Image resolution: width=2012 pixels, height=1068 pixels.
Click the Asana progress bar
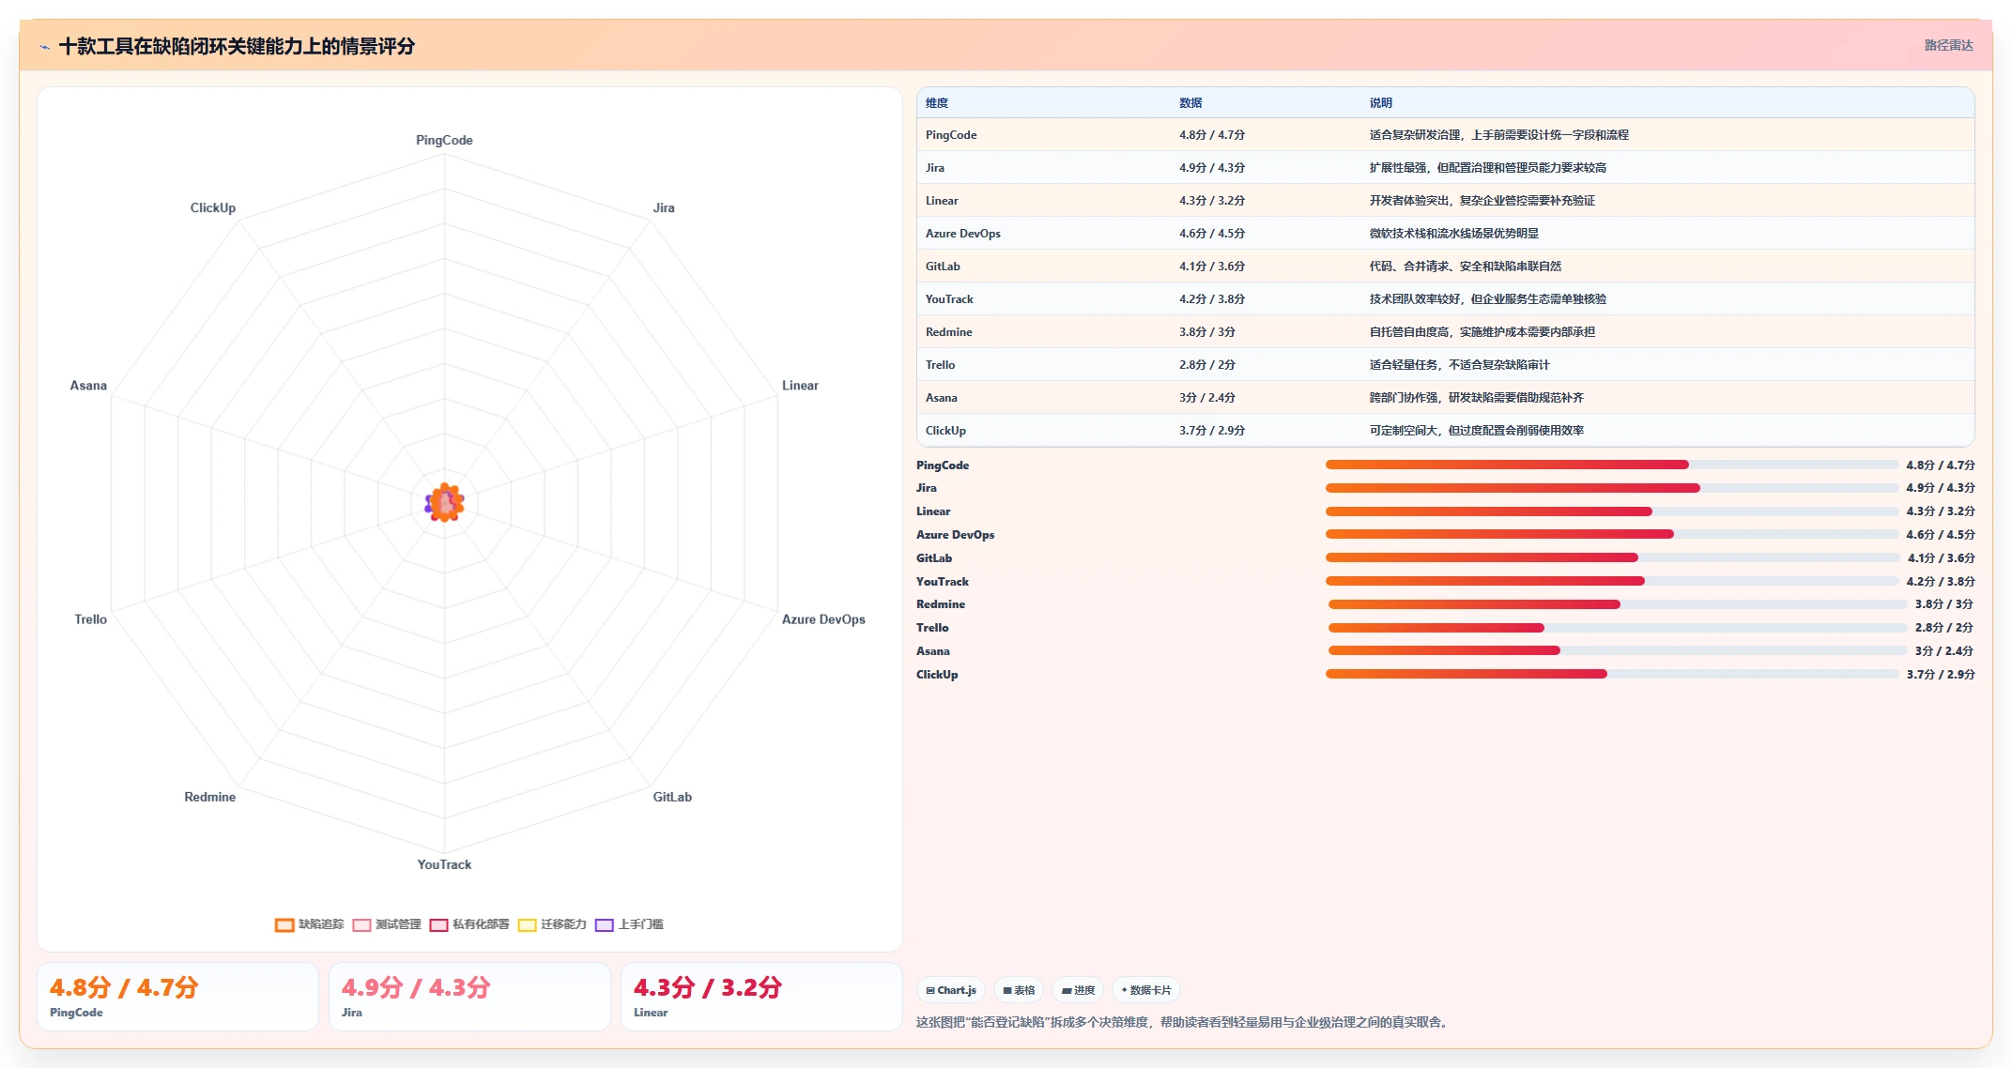click(x=1618, y=650)
